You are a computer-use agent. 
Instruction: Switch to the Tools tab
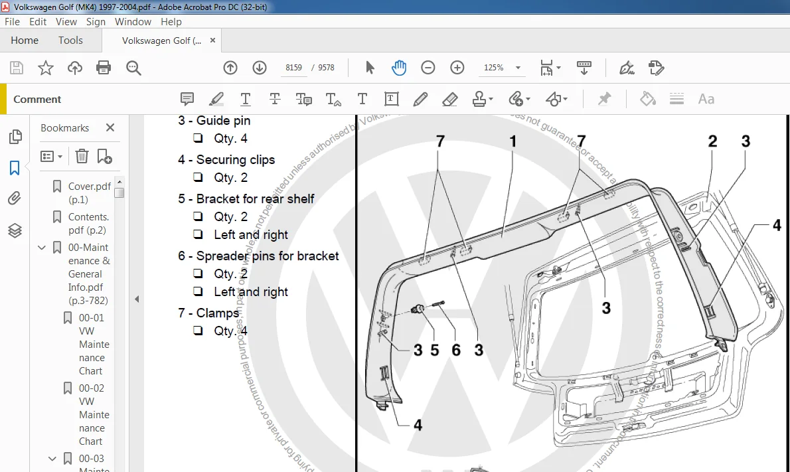[70, 40]
